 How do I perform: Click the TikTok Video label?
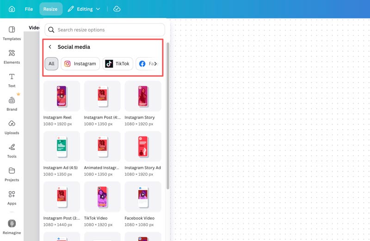click(96, 218)
